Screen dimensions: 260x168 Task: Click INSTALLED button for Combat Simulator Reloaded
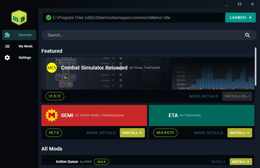click(x=237, y=96)
